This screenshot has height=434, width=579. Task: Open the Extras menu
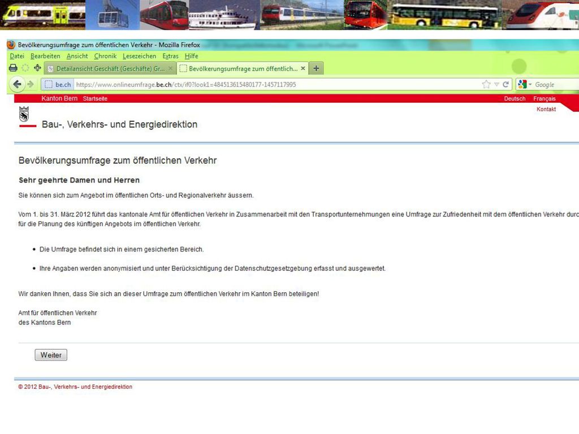170,56
